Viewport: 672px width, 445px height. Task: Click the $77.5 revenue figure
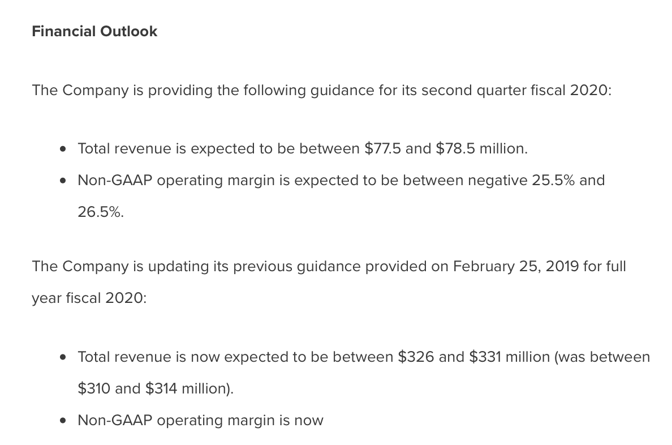[x=383, y=148]
